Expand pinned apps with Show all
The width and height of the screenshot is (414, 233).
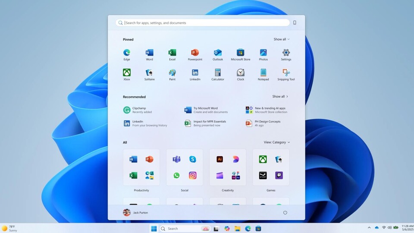pyautogui.click(x=281, y=39)
